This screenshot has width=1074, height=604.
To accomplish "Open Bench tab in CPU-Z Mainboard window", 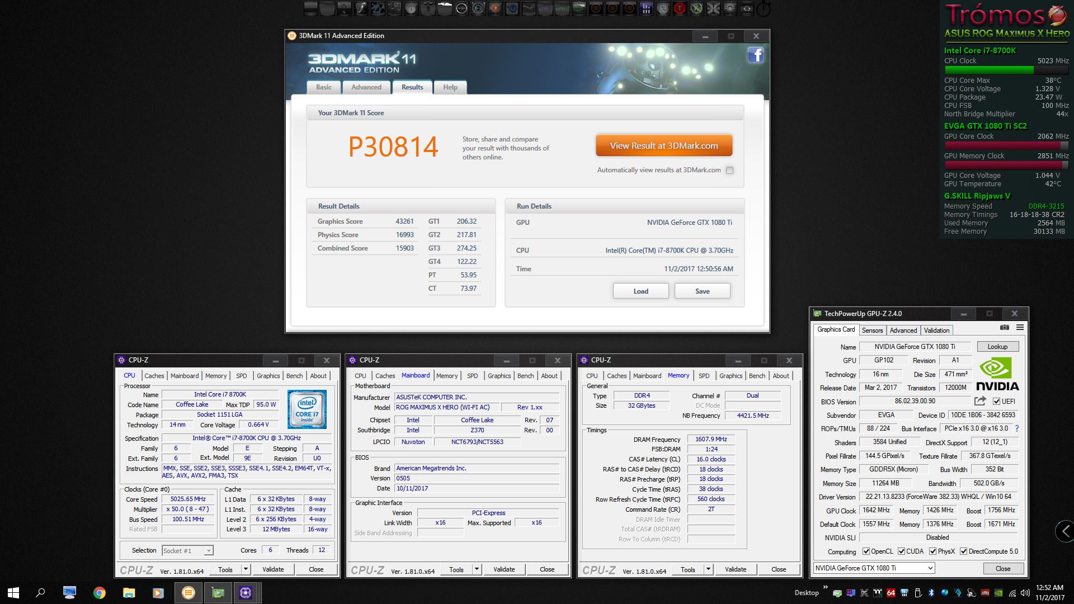I will [x=525, y=376].
